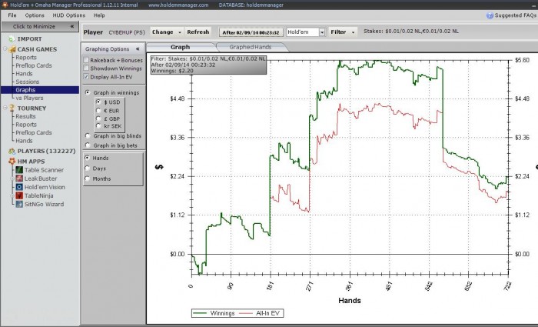This screenshot has width=538, height=327.
Task: Open Hold'em Vision app icon
Action: (19, 187)
